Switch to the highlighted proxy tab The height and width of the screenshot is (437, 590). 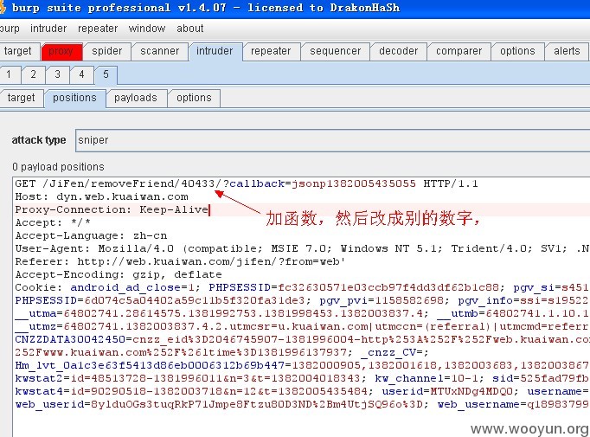(x=61, y=51)
